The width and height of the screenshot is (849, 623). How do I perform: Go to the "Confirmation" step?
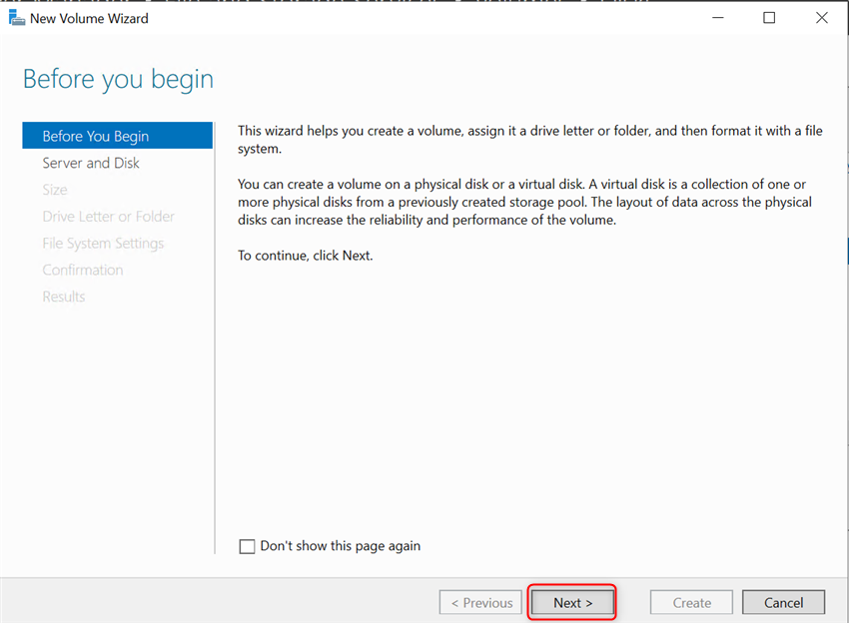tap(83, 270)
